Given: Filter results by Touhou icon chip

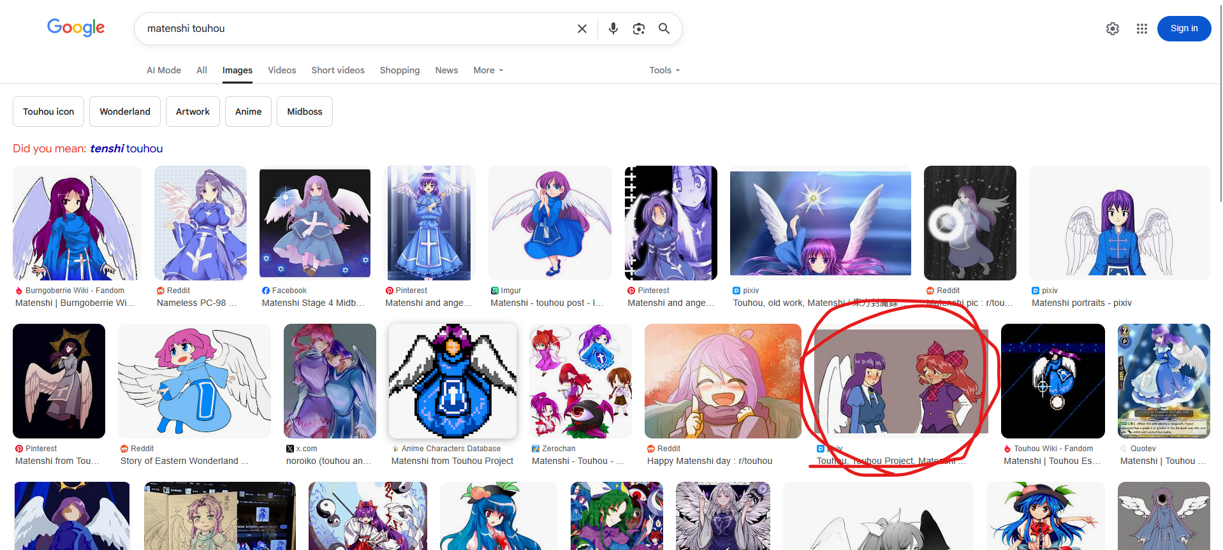Looking at the screenshot, I should pyautogui.click(x=48, y=112).
